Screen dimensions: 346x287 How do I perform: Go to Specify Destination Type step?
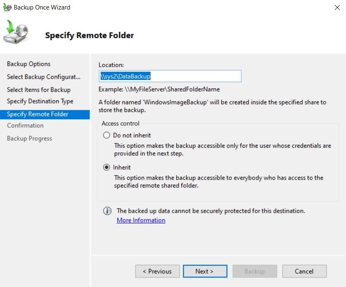point(40,101)
